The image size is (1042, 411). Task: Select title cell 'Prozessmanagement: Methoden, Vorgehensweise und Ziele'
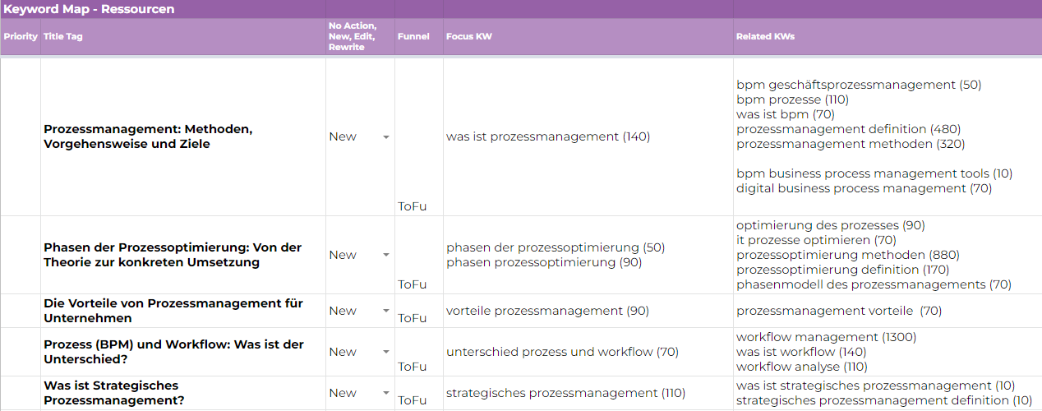pyautogui.click(x=148, y=136)
